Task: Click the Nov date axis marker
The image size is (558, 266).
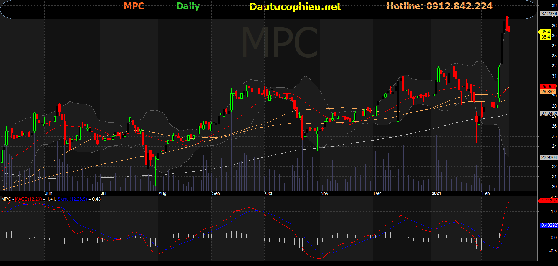Action: tap(324, 193)
